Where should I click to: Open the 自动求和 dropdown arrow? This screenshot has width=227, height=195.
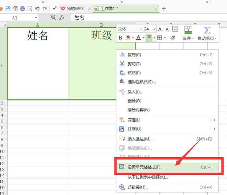tap(216, 38)
